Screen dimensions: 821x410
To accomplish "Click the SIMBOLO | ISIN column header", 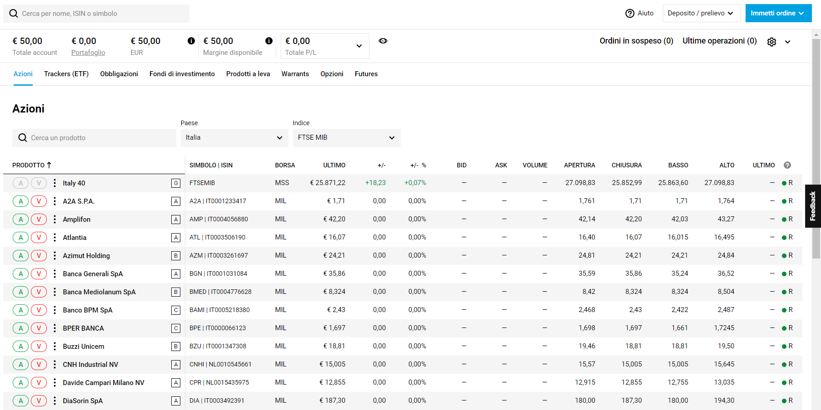I will [x=211, y=165].
